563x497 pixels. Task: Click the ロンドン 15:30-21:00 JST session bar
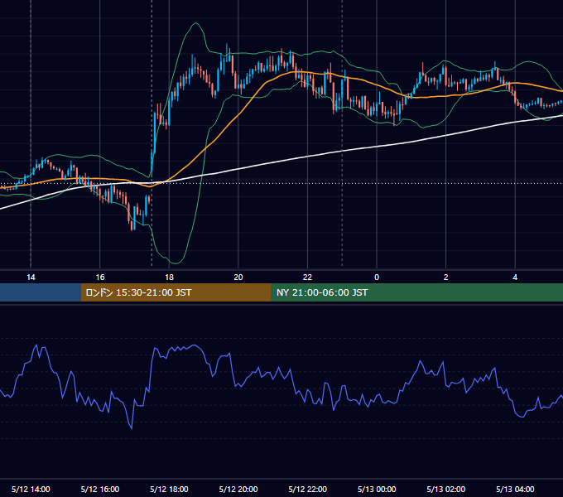[176, 292]
